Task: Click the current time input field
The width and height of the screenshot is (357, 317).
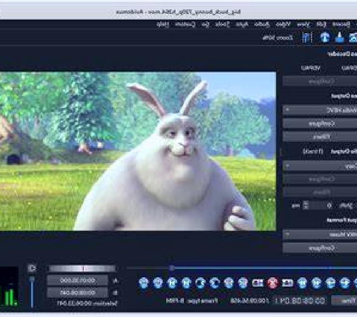Action: point(300,301)
